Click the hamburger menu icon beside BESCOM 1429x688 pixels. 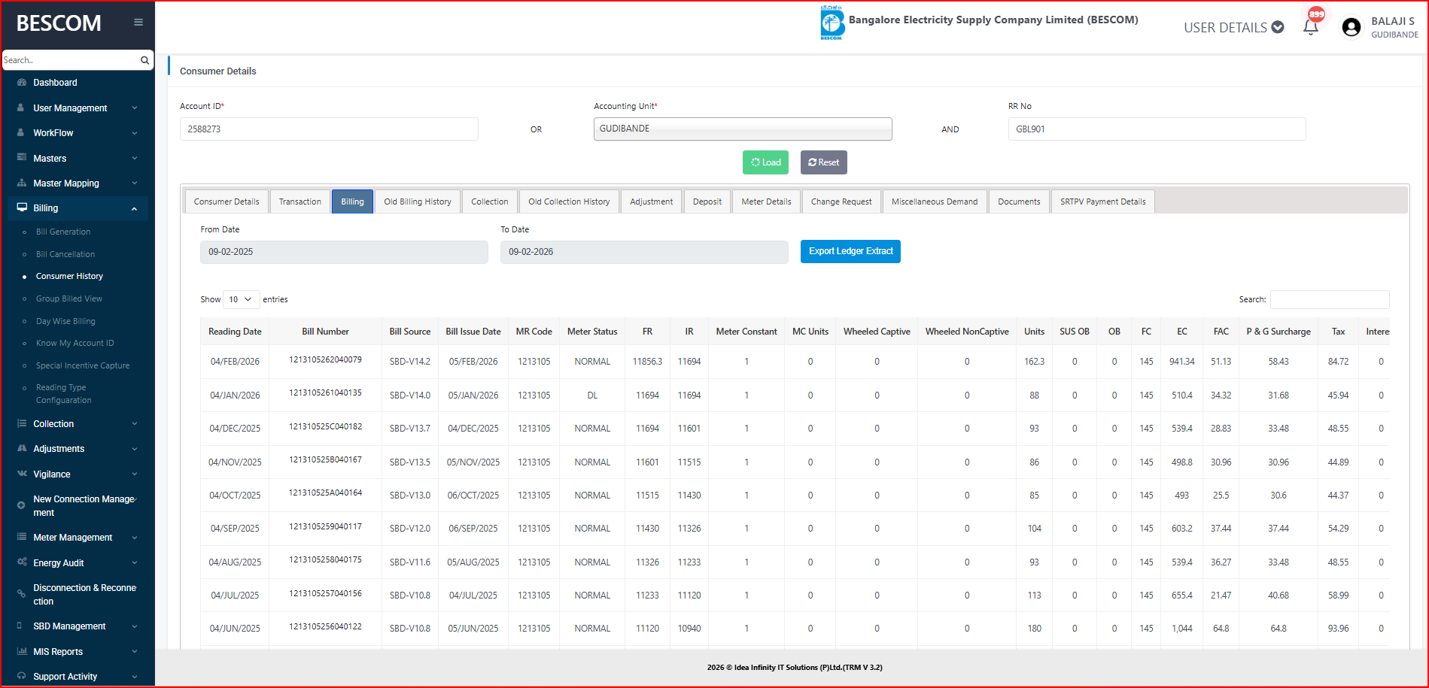tap(138, 23)
